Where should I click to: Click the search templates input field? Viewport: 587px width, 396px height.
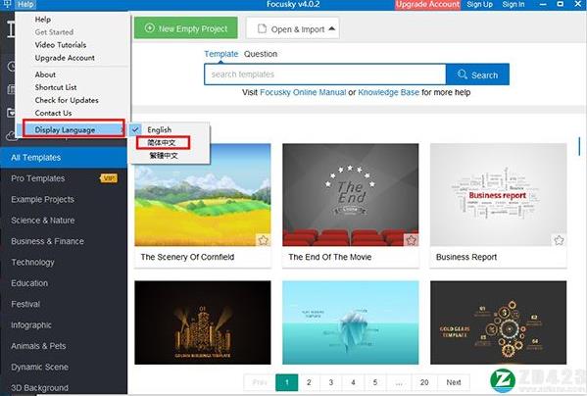click(325, 74)
